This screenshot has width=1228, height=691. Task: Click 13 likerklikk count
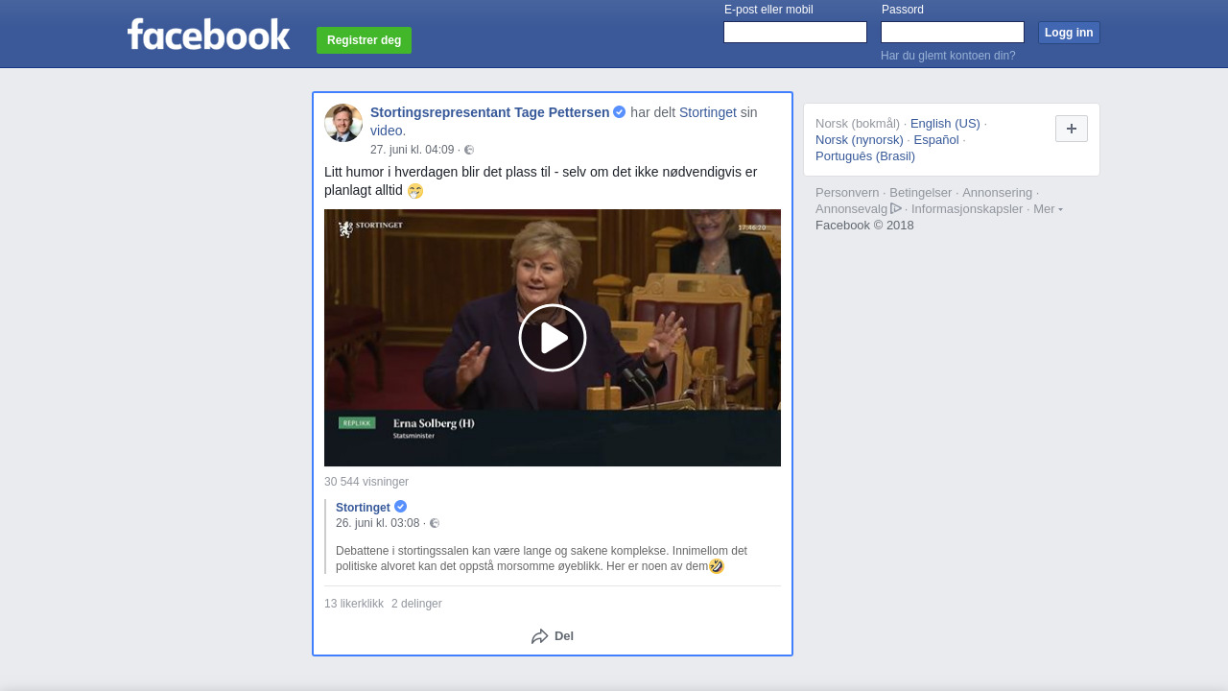tap(354, 604)
